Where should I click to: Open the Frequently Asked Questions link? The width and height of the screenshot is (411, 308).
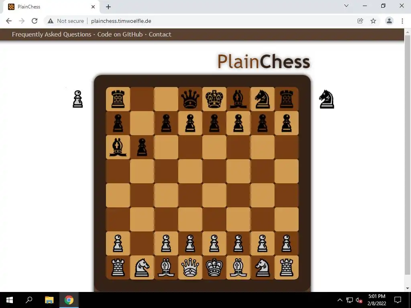52,34
